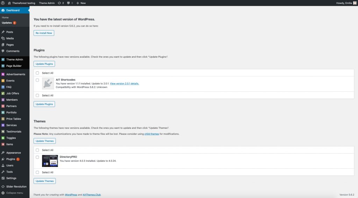This screenshot has width=358, height=198.
Task: Click the Comments icon in sidebar
Action: tap(3, 51)
